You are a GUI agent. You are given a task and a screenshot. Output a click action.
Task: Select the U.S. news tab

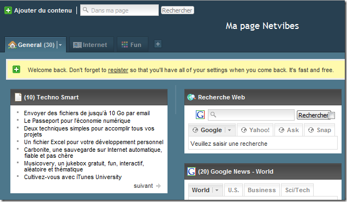tap(234, 190)
